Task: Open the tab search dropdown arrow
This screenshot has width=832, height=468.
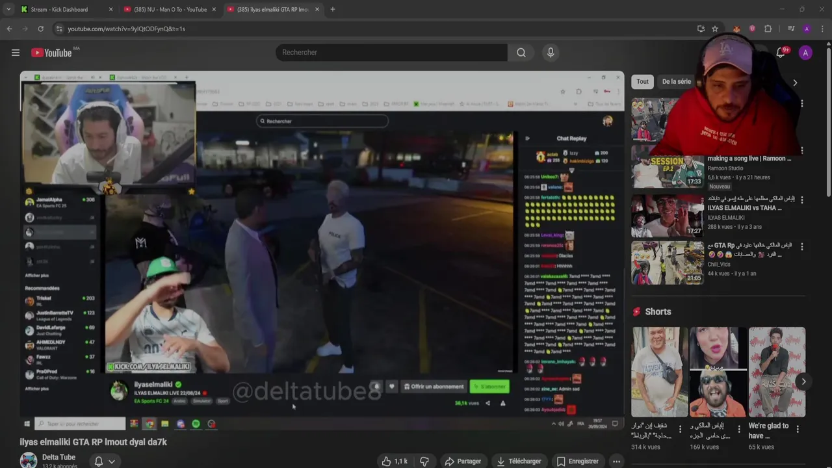Action: tap(8, 9)
